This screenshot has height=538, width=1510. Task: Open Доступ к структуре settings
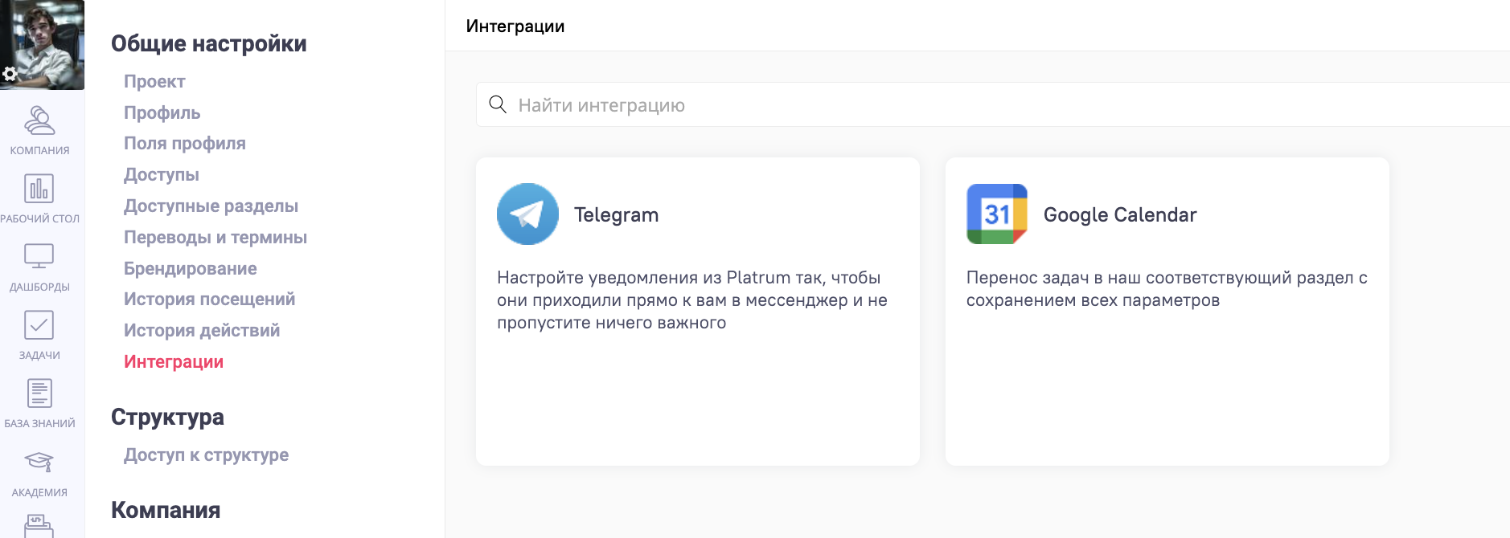[206, 454]
